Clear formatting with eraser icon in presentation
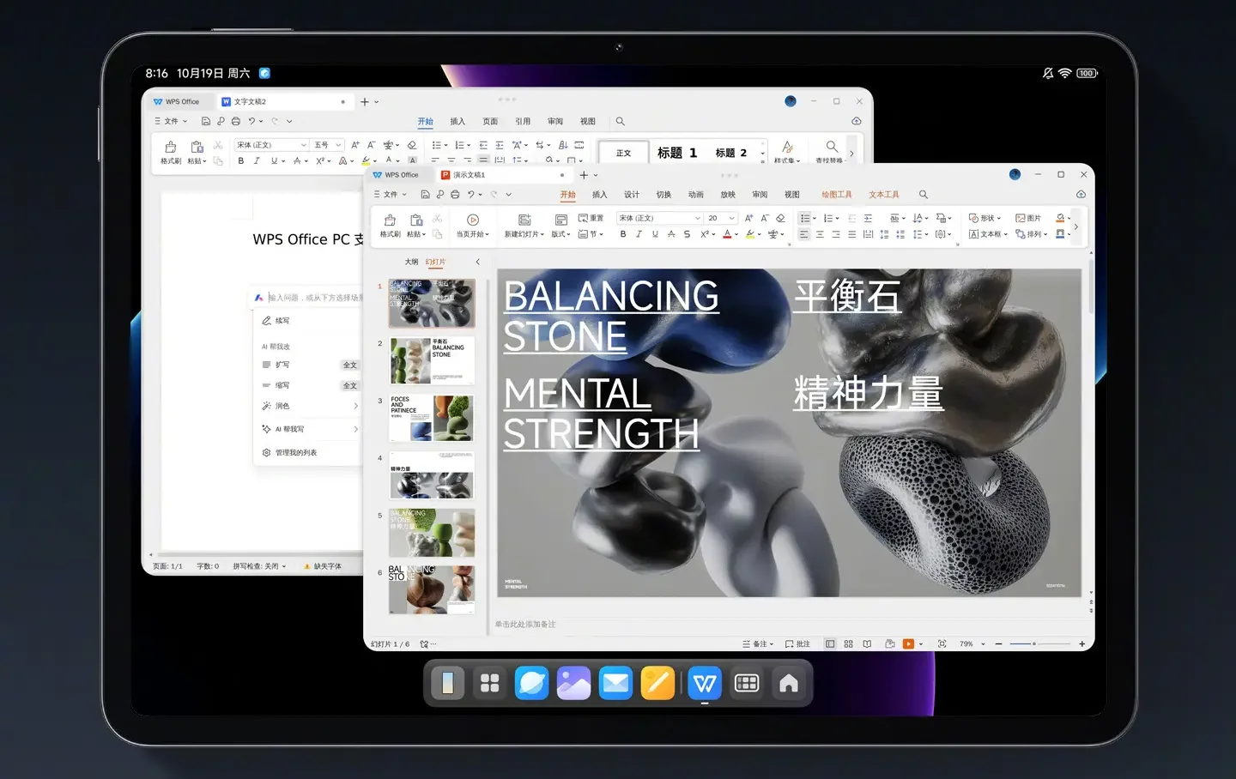This screenshot has height=779, width=1236. point(780,218)
